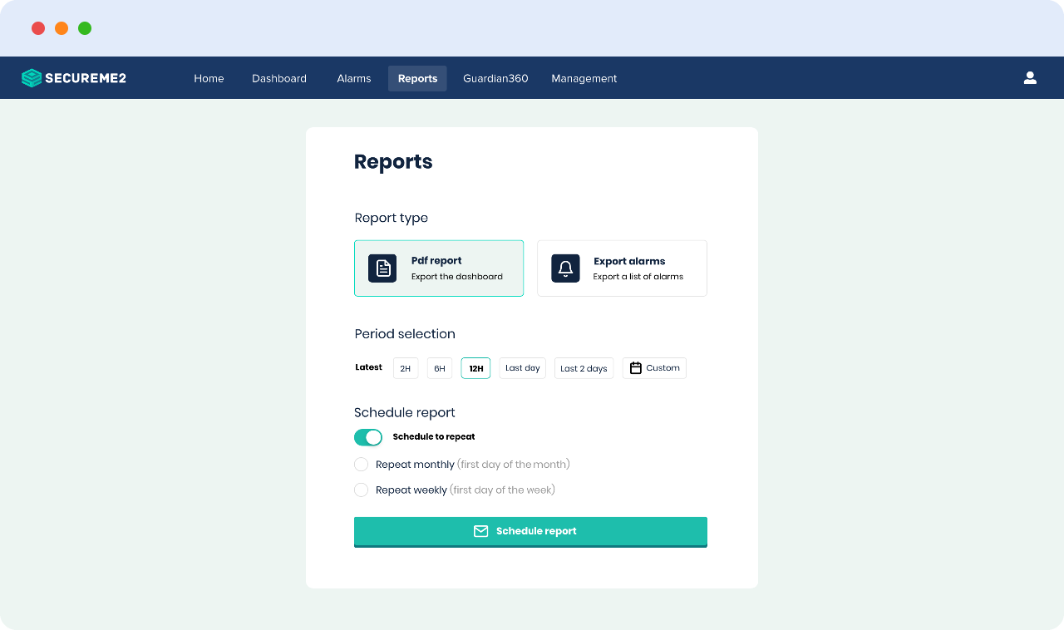Click the envelope icon on Schedule report

(480, 531)
